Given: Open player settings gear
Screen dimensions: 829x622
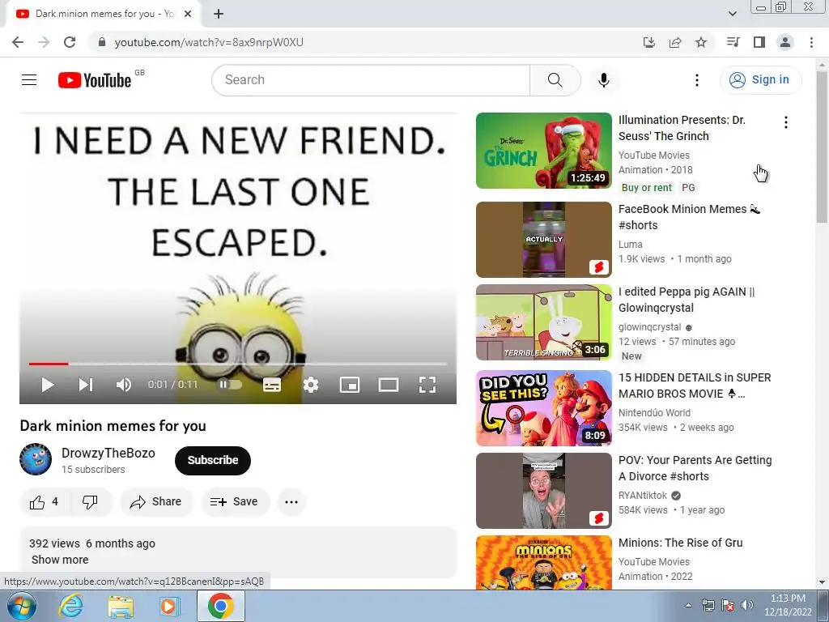Looking at the screenshot, I should 311,385.
